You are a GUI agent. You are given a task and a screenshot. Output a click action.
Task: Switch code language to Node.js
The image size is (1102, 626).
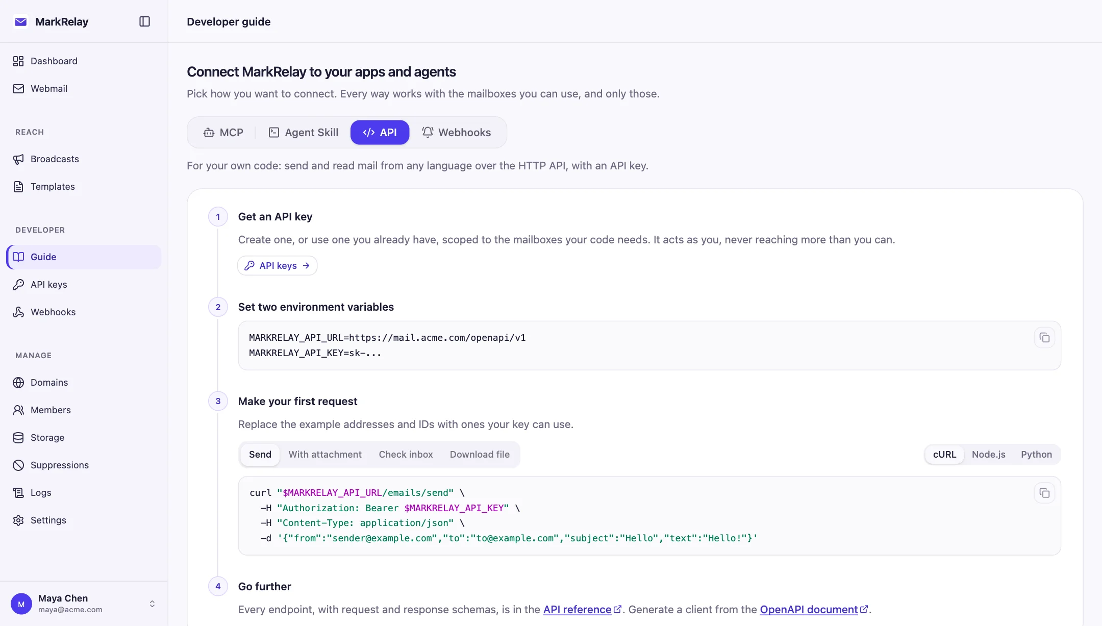(988, 455)
